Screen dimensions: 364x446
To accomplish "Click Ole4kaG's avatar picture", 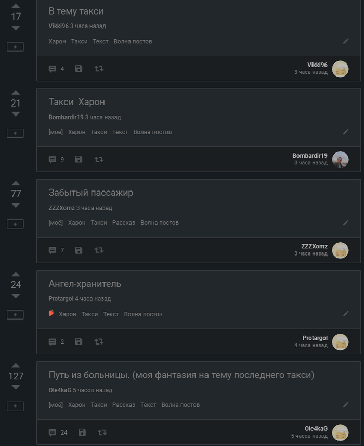I will [340, 432].
